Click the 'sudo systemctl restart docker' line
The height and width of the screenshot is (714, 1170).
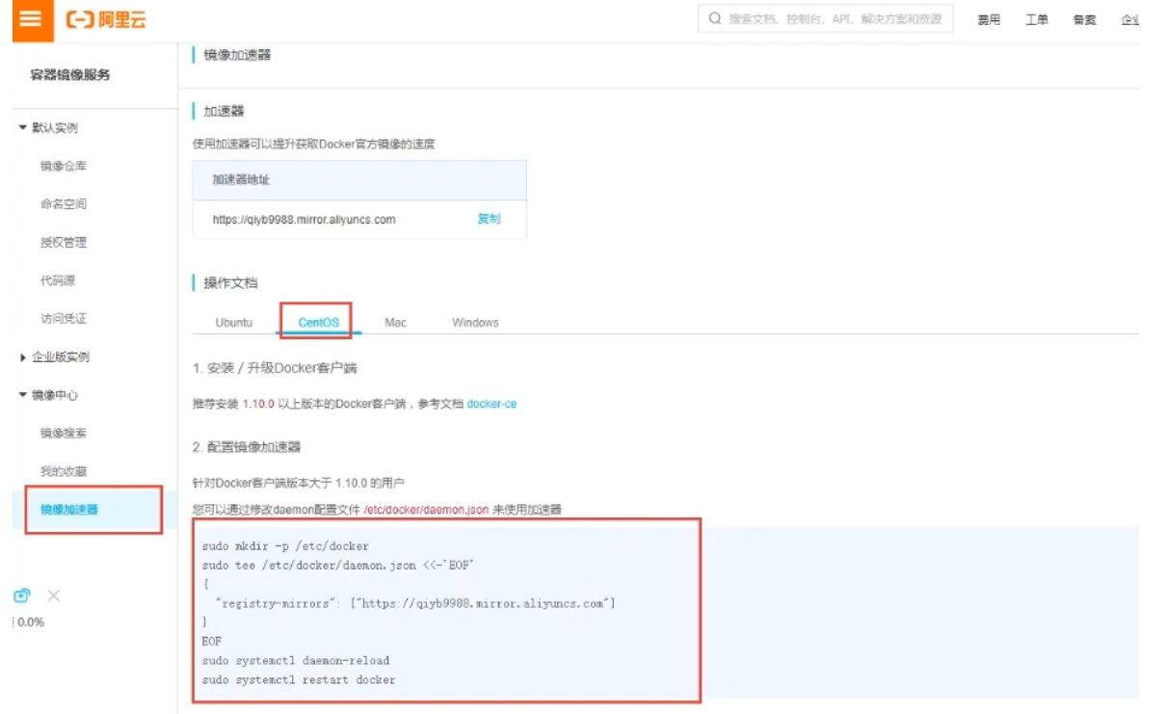[x=299, y=679]
